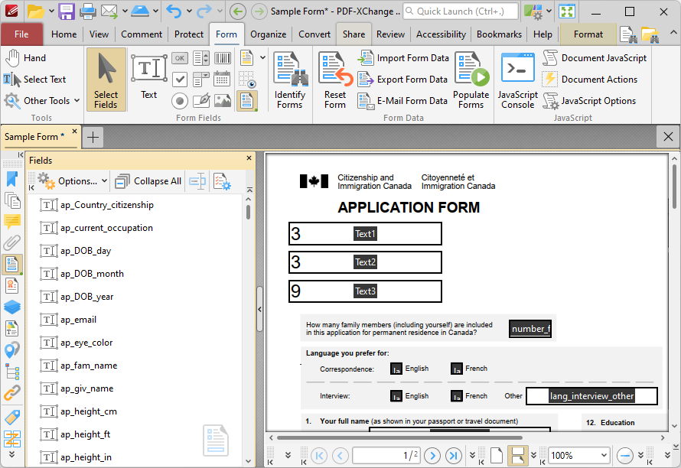Toggle continuous page layout button
Screen dimensions: 681x468
click(x=518, y=456)
